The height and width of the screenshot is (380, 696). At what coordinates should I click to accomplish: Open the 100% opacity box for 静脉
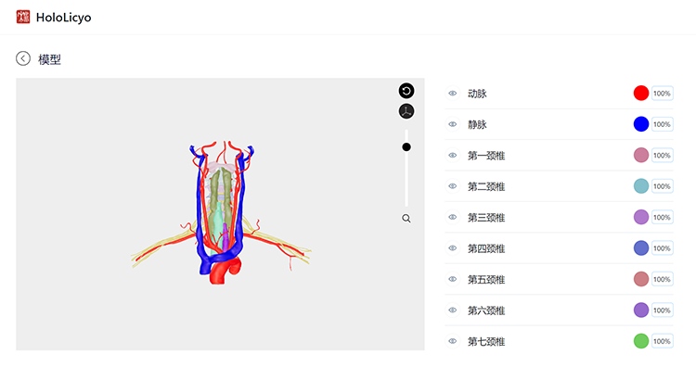(x=662, y=124)
